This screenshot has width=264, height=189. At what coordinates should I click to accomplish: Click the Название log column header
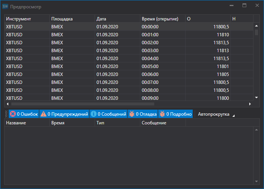[27, 123]
